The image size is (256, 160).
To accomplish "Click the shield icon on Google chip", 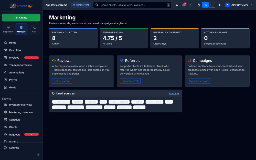I will [63, 108].
